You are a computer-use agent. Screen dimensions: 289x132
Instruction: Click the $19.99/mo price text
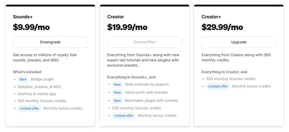click(127, 27)
